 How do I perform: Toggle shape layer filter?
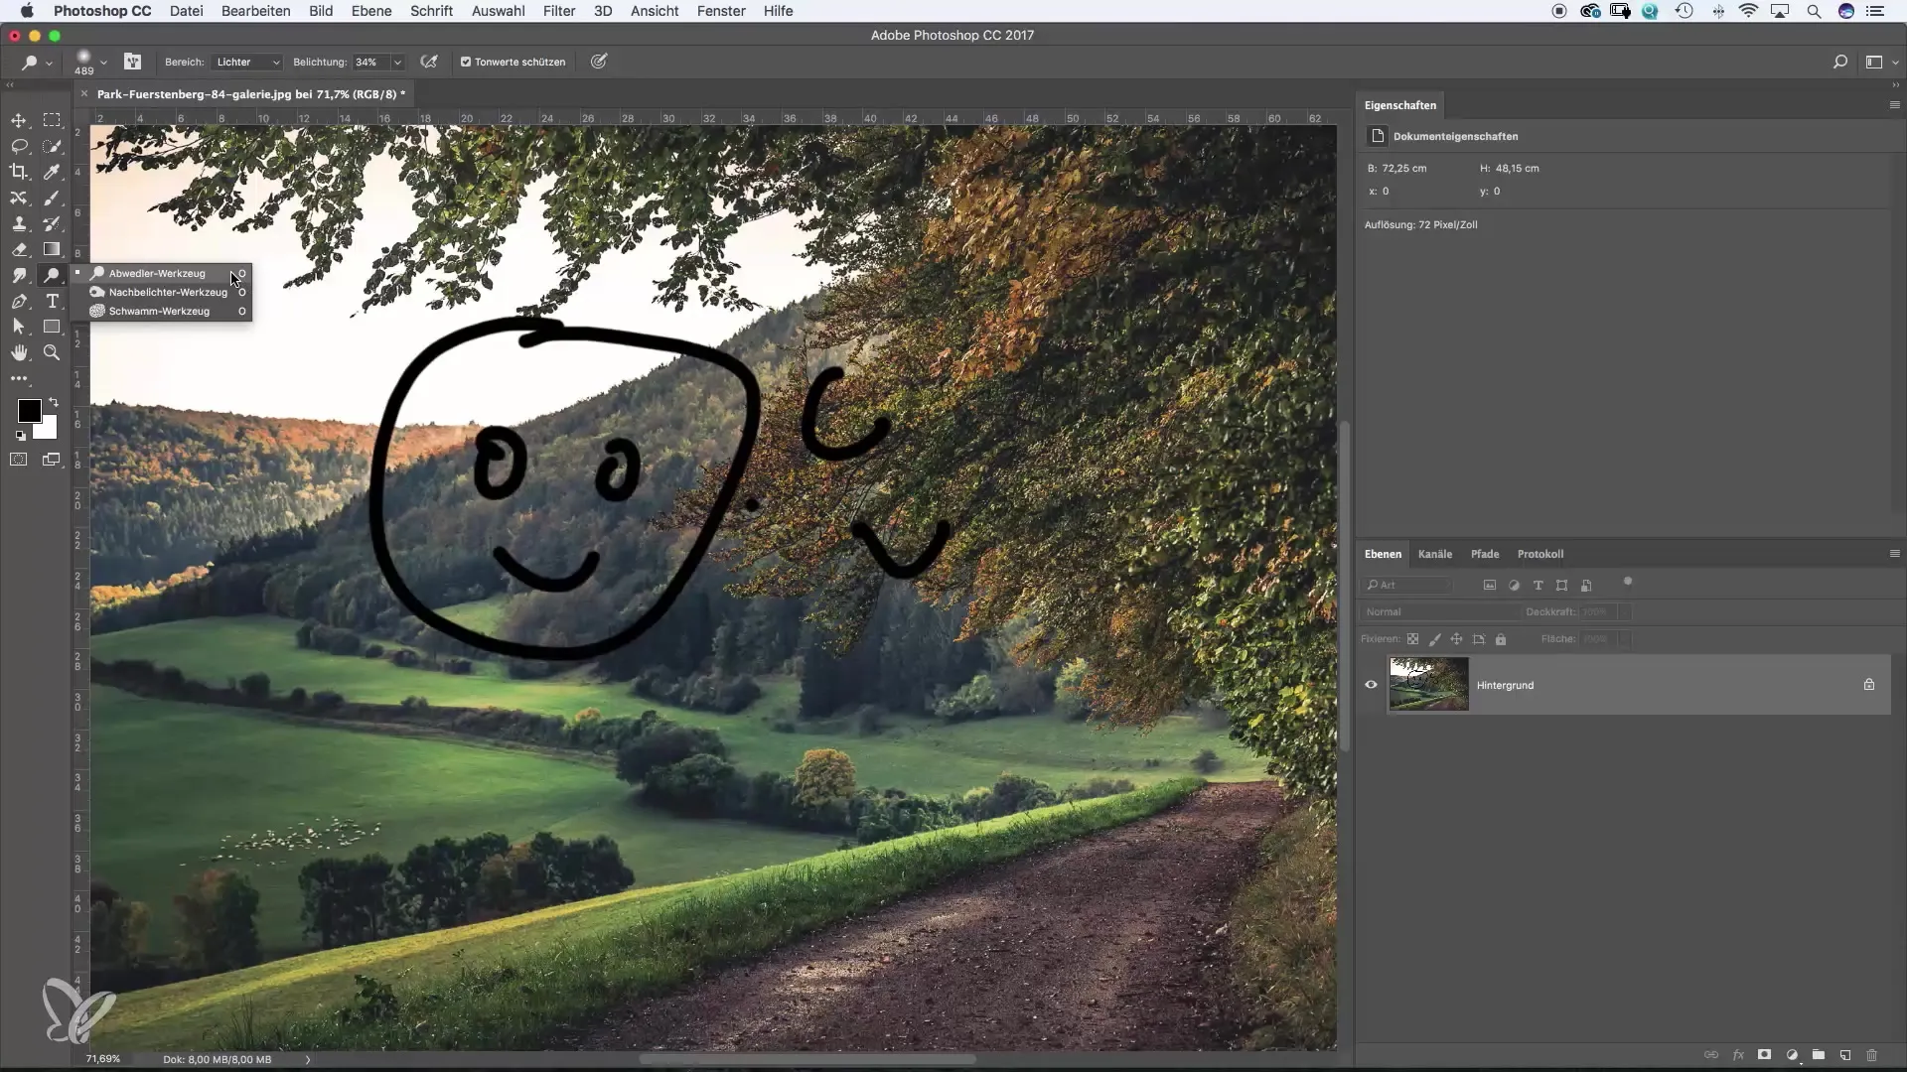coord(1561,586)
